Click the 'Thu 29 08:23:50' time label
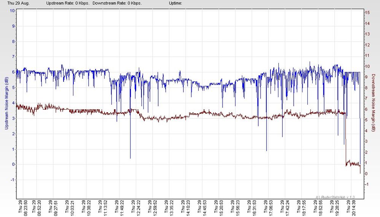Image resolution: width=380 pixels, height=217 pixels. pyautogui.click(x=23, y=208)
